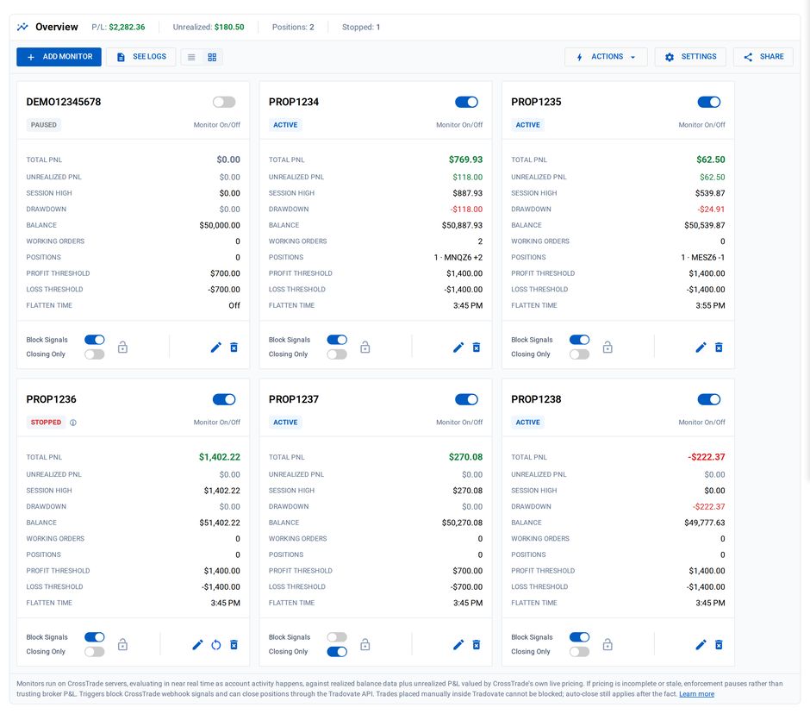Turn off the PROP1235 monitor switch

708,103
